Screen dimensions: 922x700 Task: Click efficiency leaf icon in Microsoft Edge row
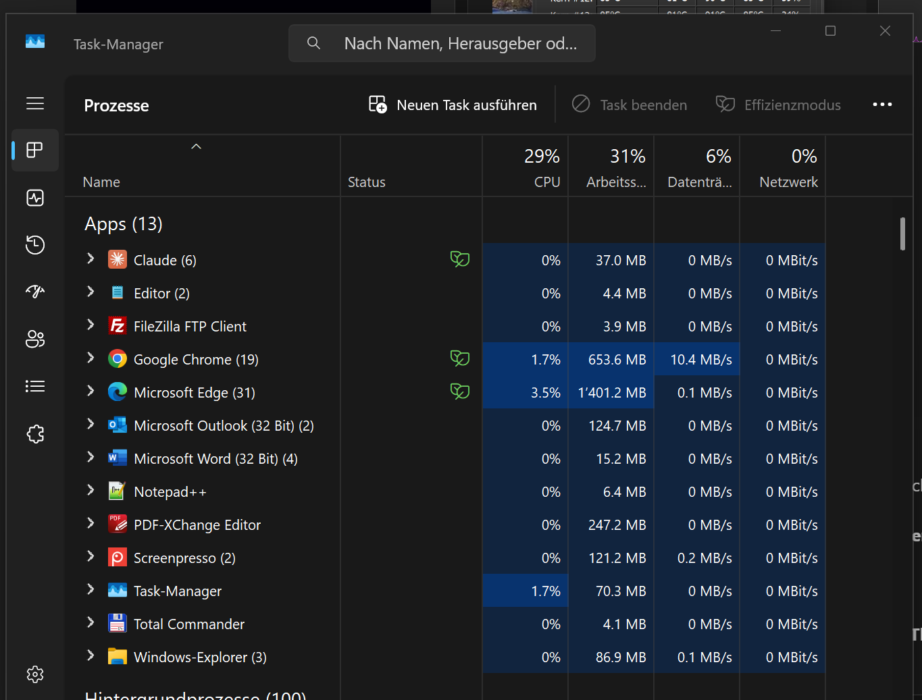(460, 392)
